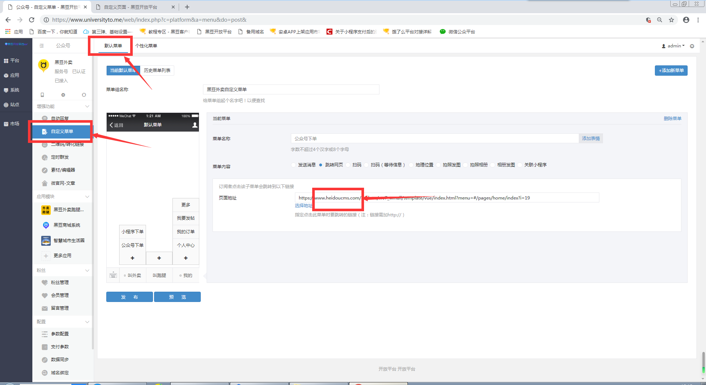The image size is (706, 385).
Task: Open 智慧城市生活圈 app module
Action: [x=63, y=241]
